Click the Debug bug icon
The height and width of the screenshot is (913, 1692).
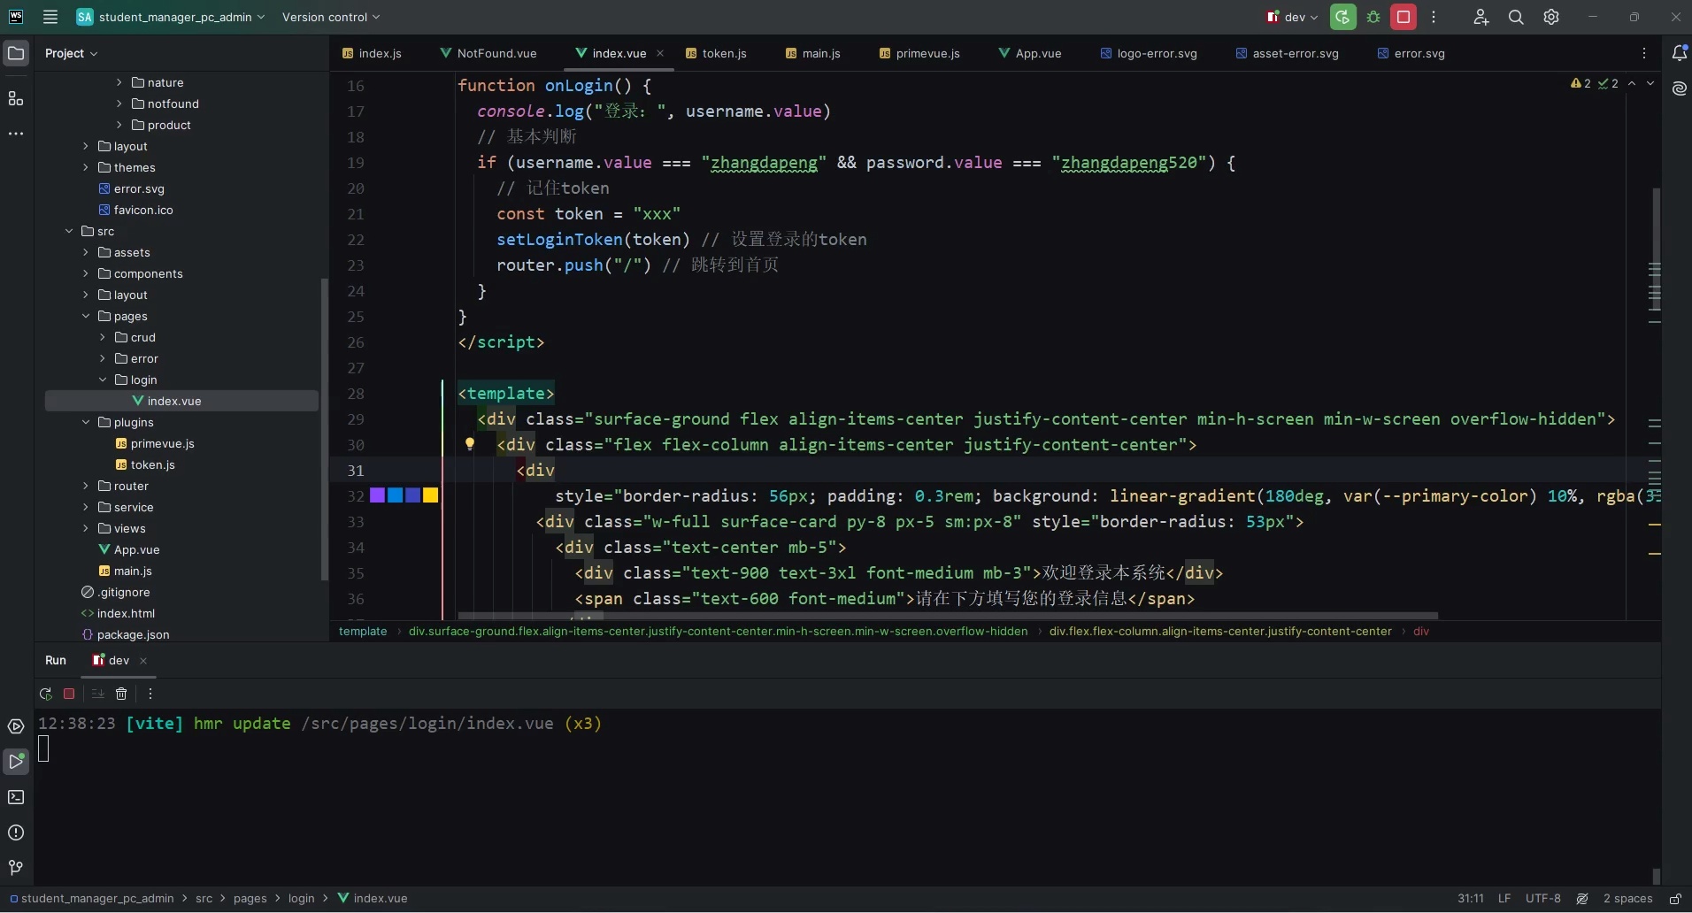point(1373,17)
